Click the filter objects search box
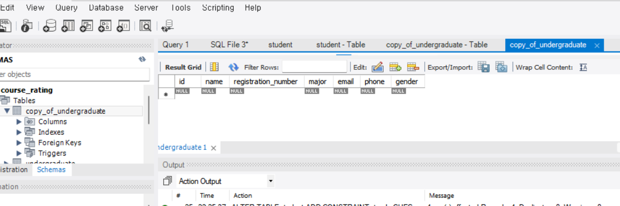Screen dimensions: 620x206 (x=75, y=74)
